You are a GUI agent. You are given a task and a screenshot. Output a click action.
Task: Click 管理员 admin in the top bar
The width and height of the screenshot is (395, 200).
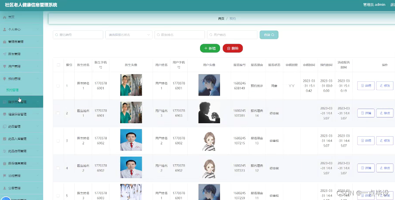(374, 5)
